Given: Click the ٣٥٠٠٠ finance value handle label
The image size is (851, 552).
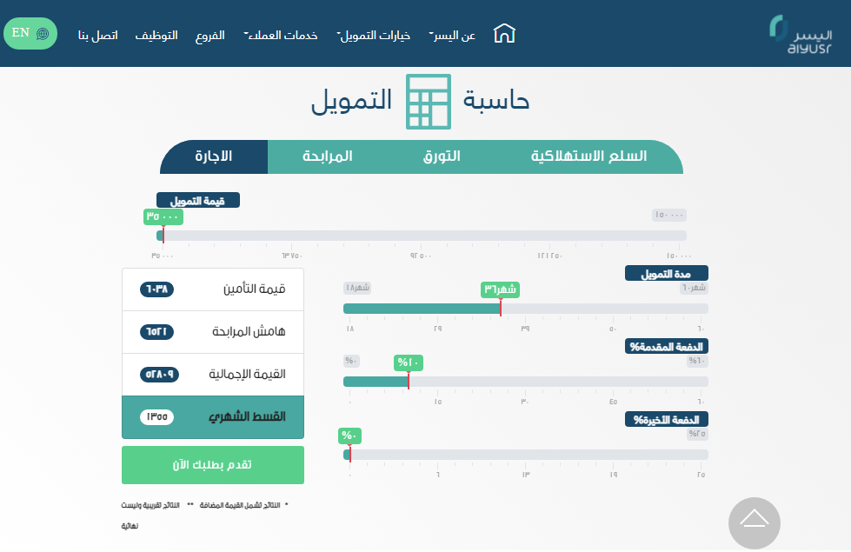Looking at the screenshot, I should tap(163, 216).
